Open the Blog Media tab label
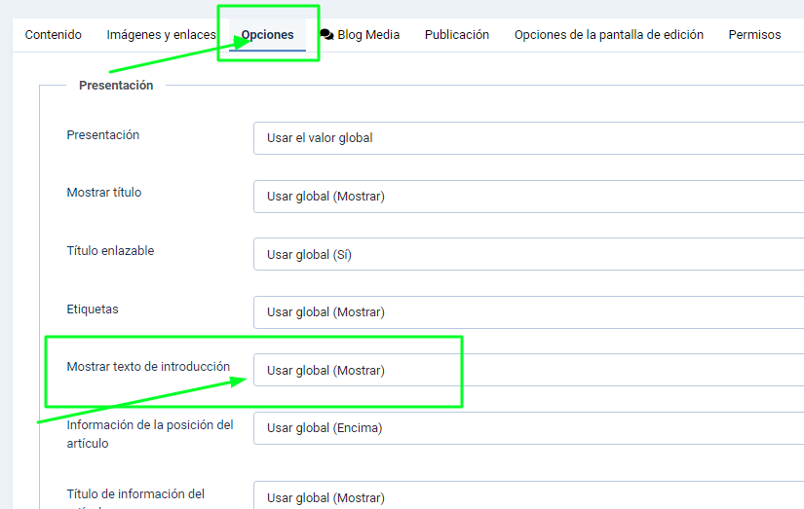 [368, 34]
